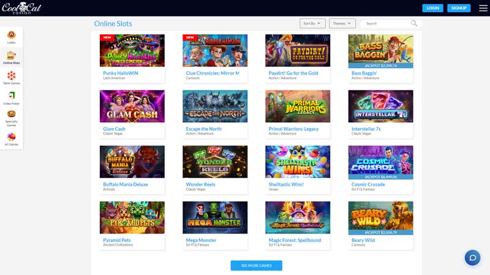
Task: Click the Beary Wild title link
Action: click(363, 240)
